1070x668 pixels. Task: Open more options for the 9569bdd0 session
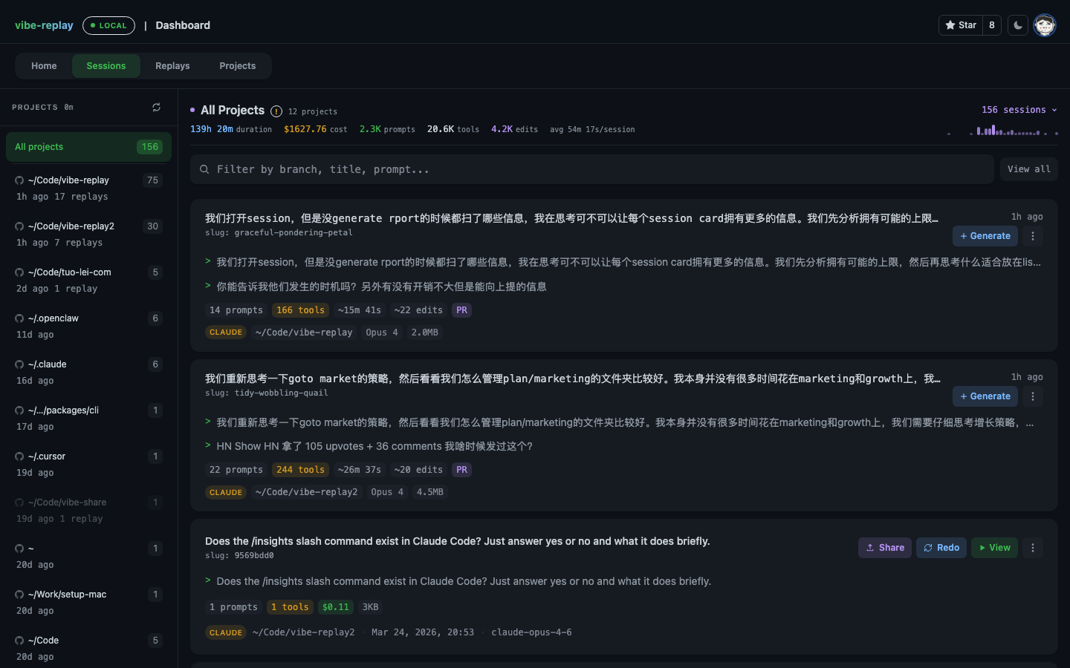[x=1033, y=548]
